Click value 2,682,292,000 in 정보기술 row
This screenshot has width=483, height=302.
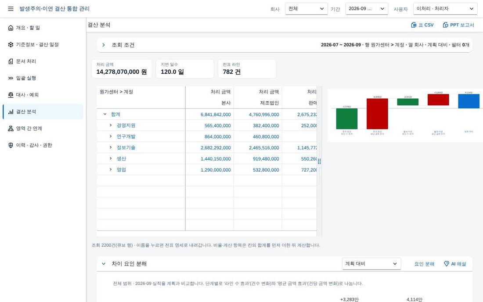[x=216, y=148]
